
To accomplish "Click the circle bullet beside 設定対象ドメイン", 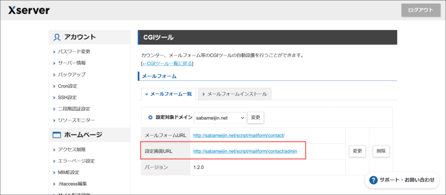I will 150,117.
